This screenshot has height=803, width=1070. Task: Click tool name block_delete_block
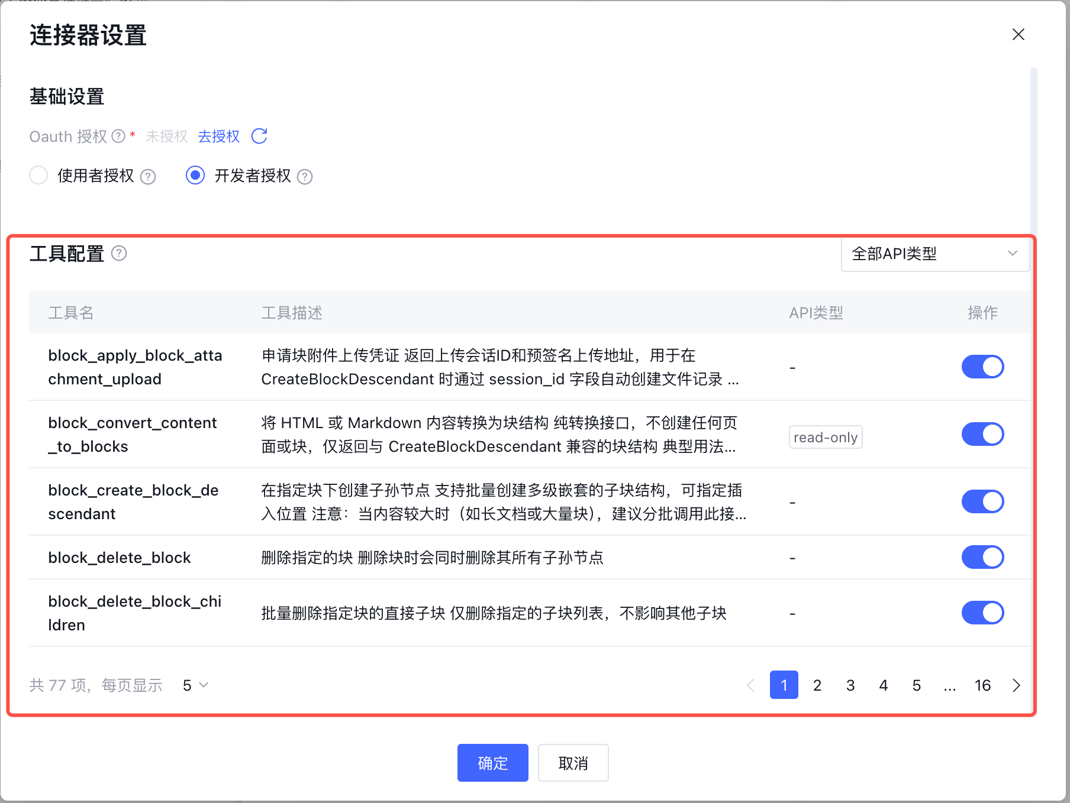[x=120, y=557]
